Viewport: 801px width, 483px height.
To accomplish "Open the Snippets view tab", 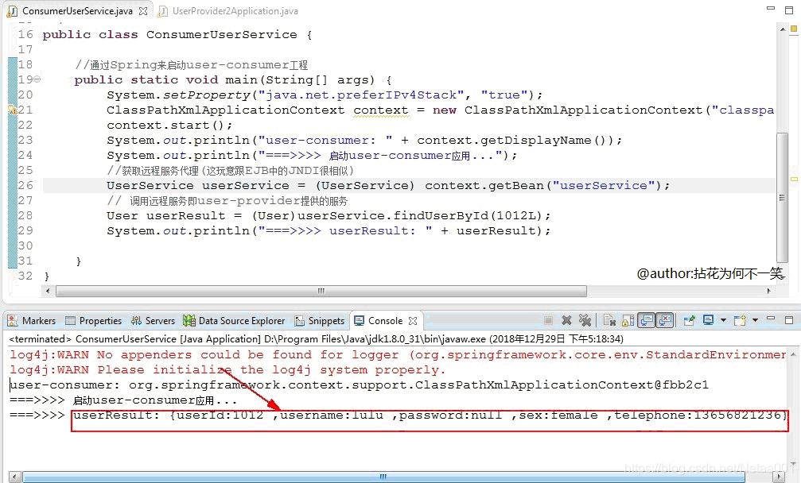I will [x=320, y=321].
